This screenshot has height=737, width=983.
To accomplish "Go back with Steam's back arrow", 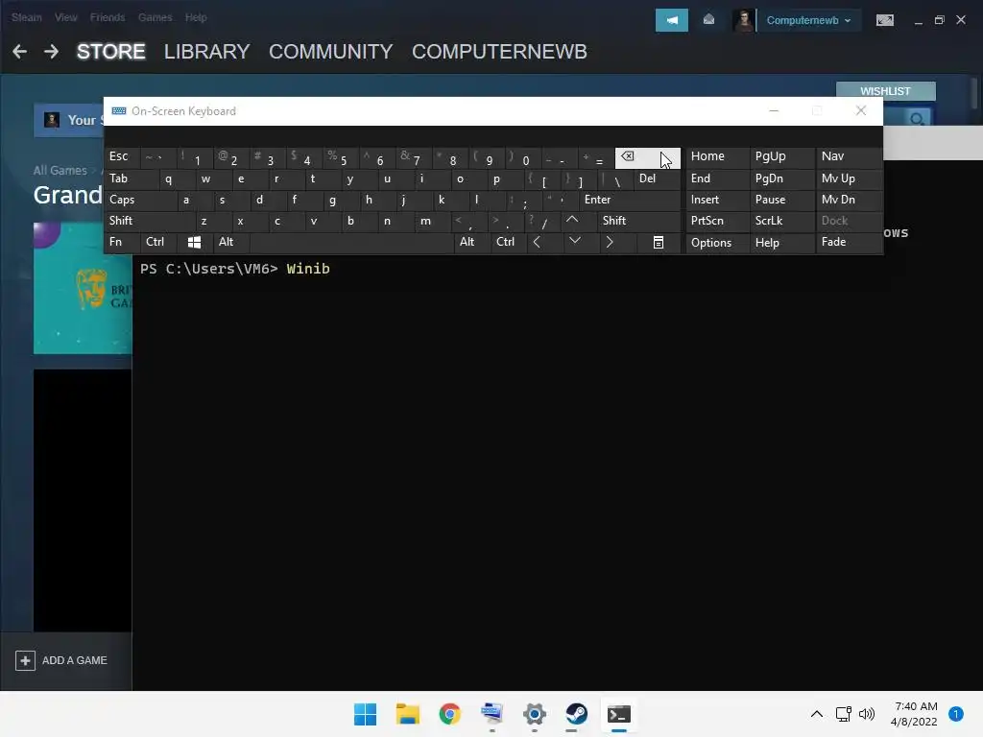I will (19, 52).
